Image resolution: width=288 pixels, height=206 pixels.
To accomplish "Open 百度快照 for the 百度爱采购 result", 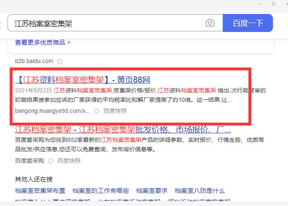I will pos(69,161).
